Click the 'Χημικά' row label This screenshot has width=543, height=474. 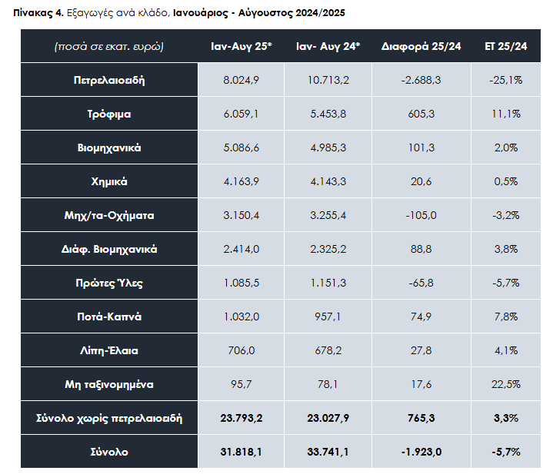click(x=108, y=181)
